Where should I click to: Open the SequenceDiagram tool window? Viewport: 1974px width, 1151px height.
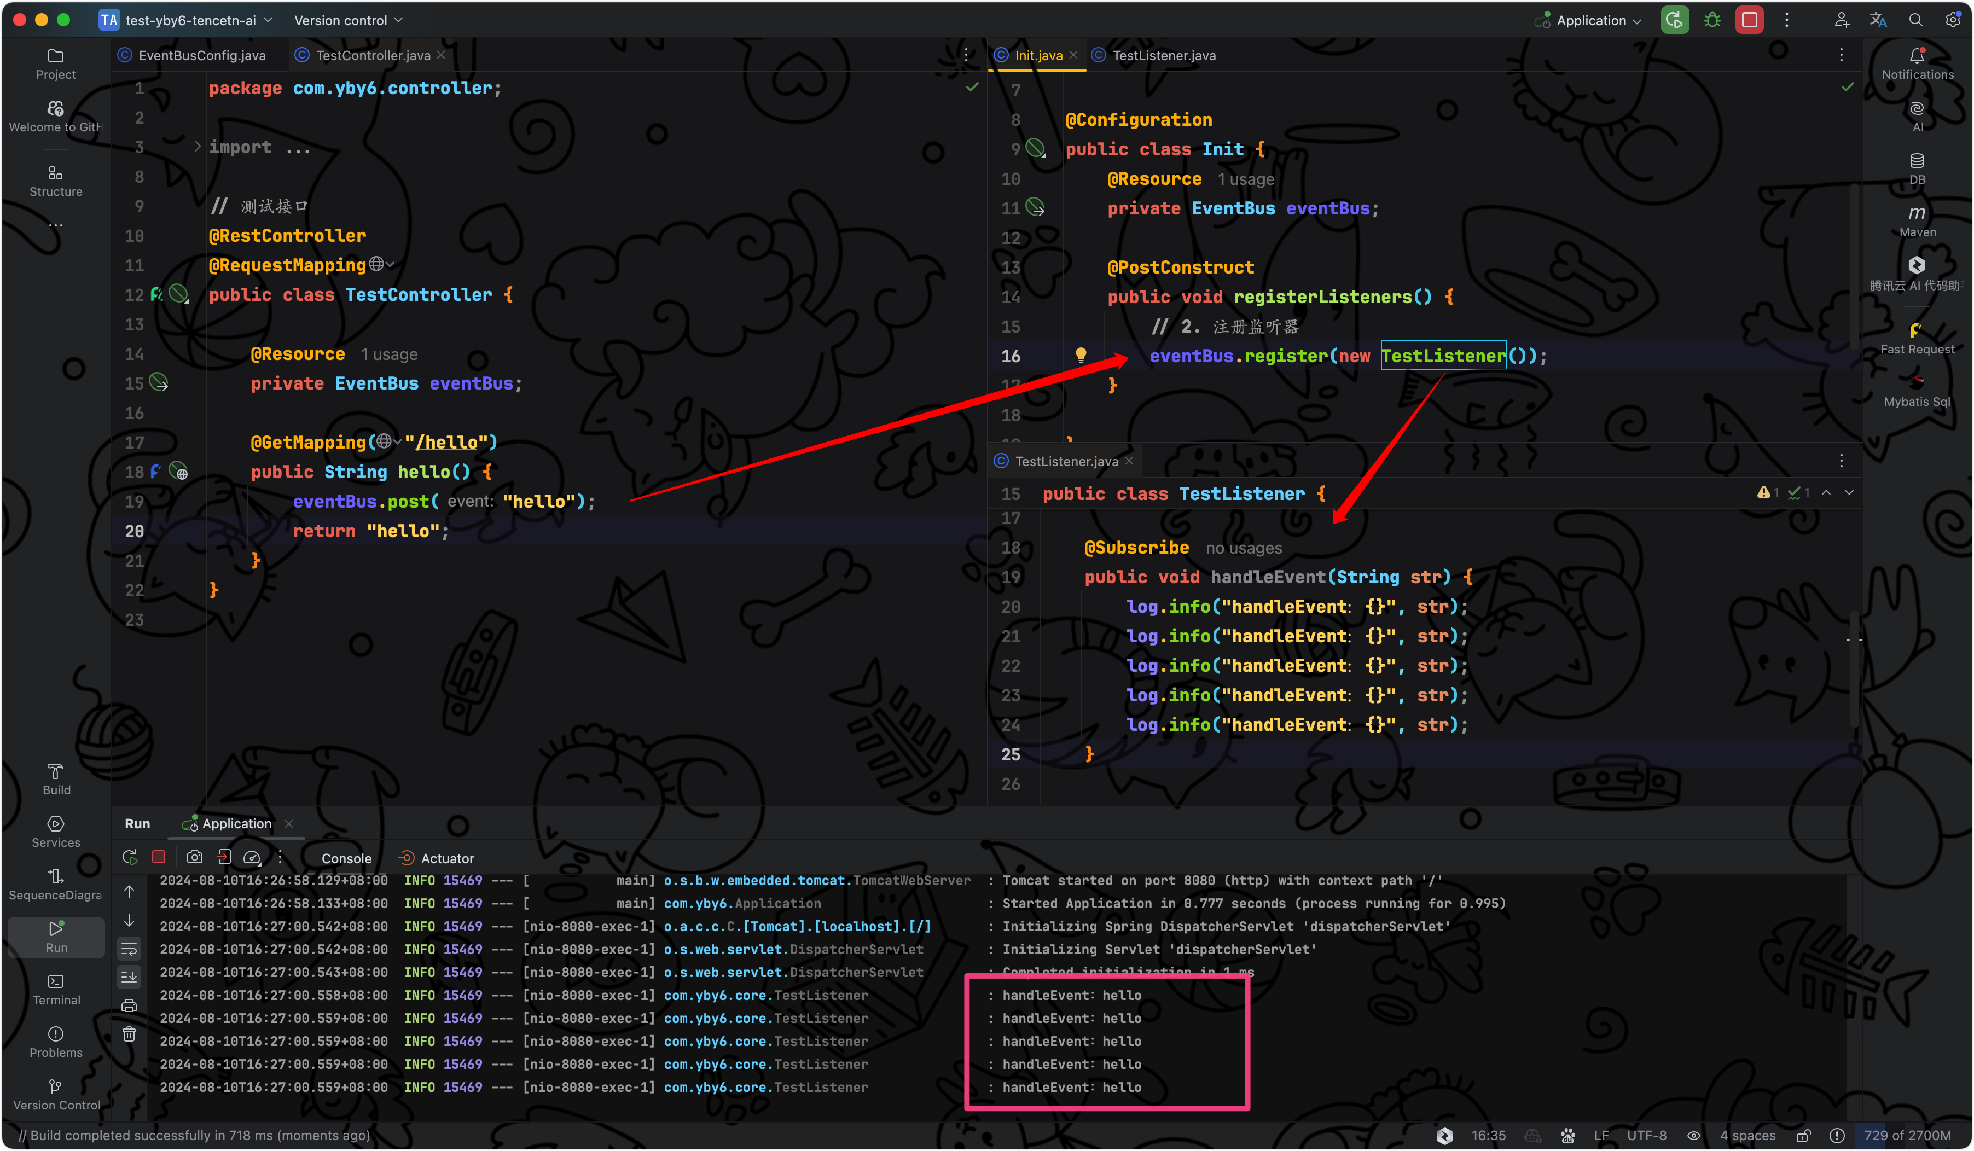[x=56, y=885]
